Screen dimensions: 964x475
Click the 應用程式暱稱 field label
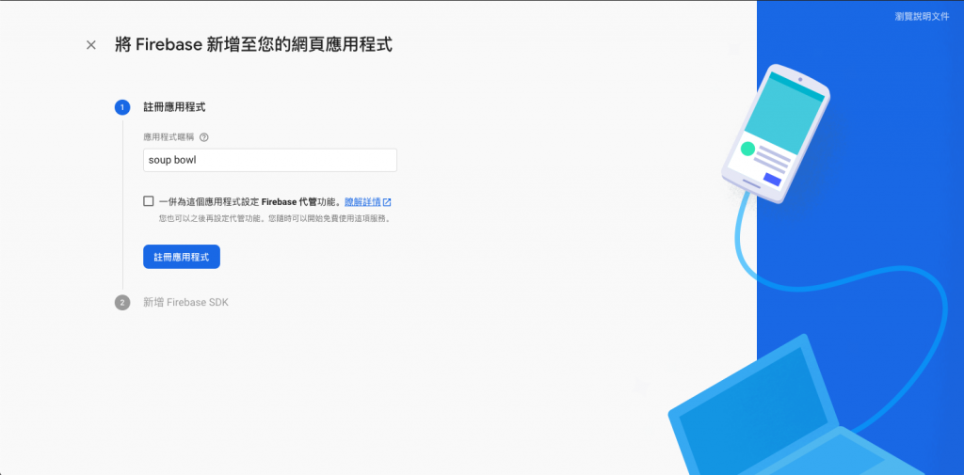pyautogui.click(x=169, y=137)
